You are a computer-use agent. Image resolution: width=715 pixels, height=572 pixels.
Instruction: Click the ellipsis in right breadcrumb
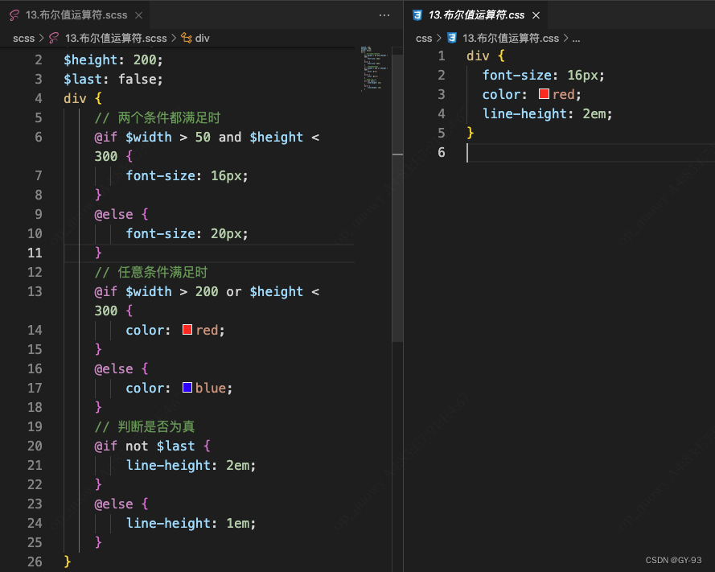(x=576, y=39)
